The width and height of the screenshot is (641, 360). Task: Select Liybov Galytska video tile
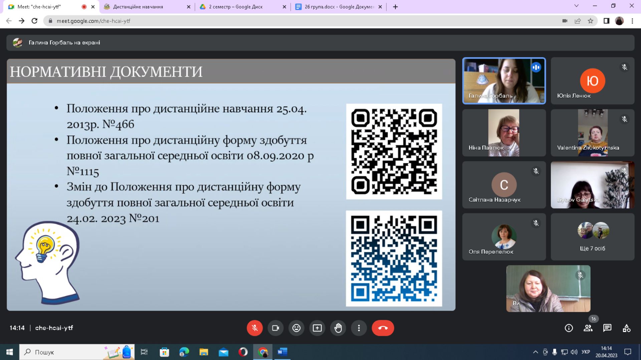(593, 185)
